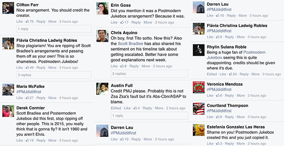Viewport: 284px width, 146px height.
Task: Open the Scott Bradlee link in Chris Aquino's comment
Action: tap(130, 44)
